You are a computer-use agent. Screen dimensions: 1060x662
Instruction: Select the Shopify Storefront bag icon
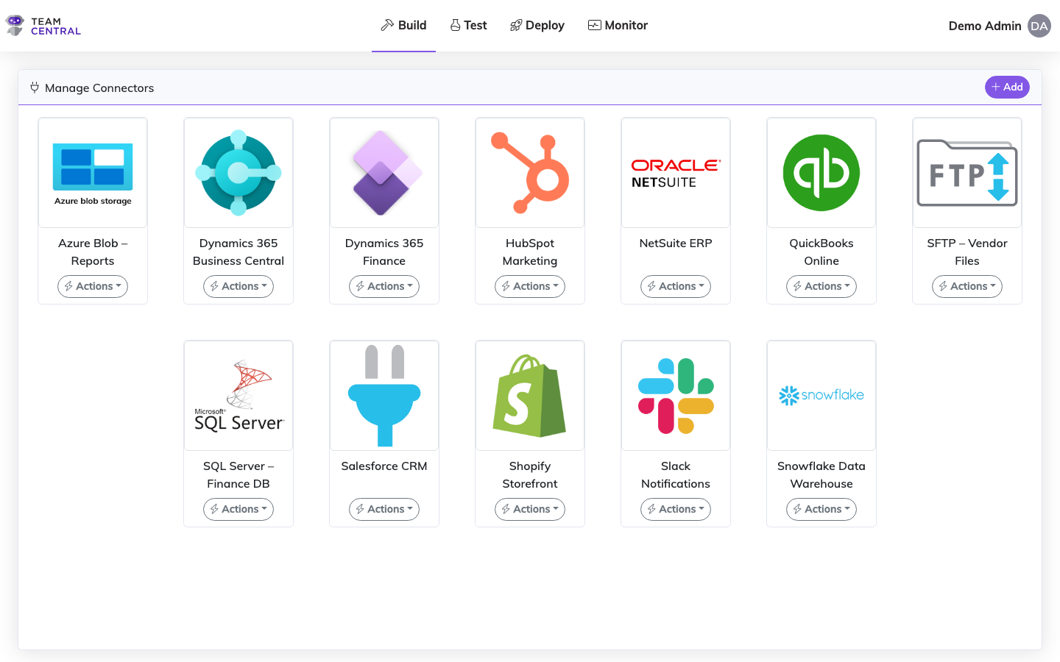(x=530, y=396)
